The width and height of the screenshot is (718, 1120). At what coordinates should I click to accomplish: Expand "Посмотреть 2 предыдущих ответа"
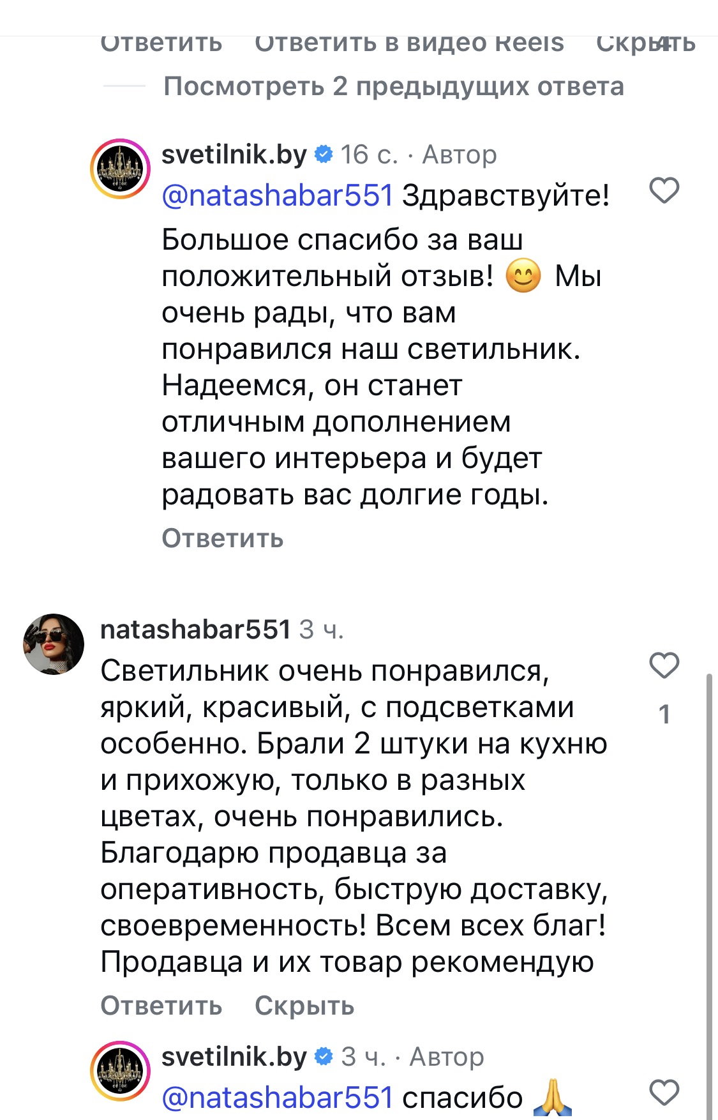click(393, 86)
